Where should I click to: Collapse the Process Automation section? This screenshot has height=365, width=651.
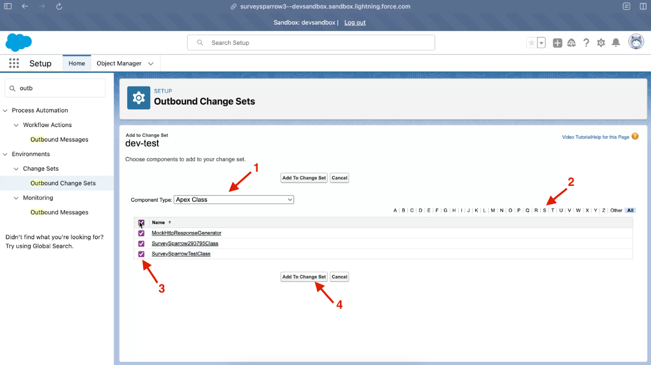point(5,111)
